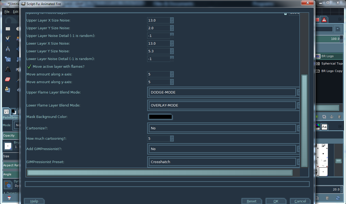Click the Reset button
This screenshot has height=204, width=346.
point(252,201)
